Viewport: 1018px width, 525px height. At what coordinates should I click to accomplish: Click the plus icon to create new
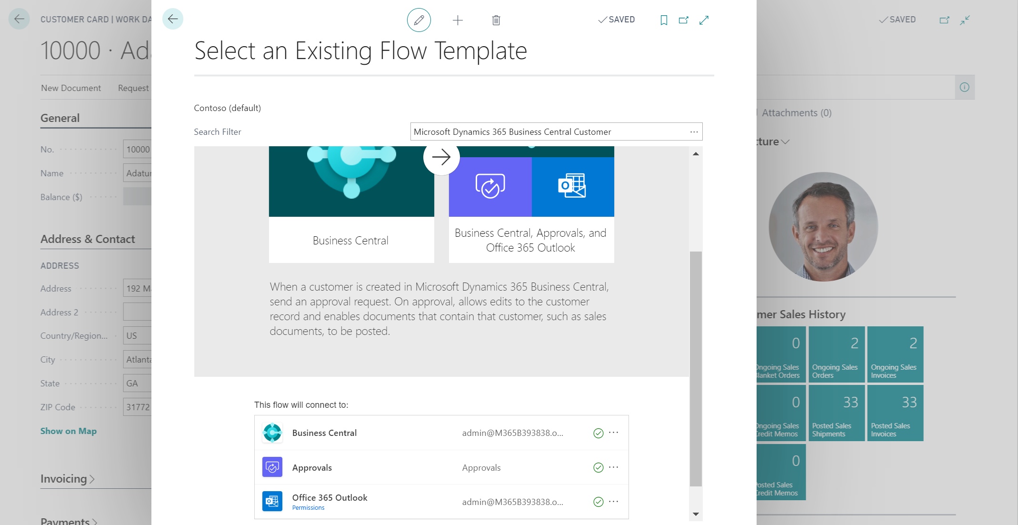(458, 20)
